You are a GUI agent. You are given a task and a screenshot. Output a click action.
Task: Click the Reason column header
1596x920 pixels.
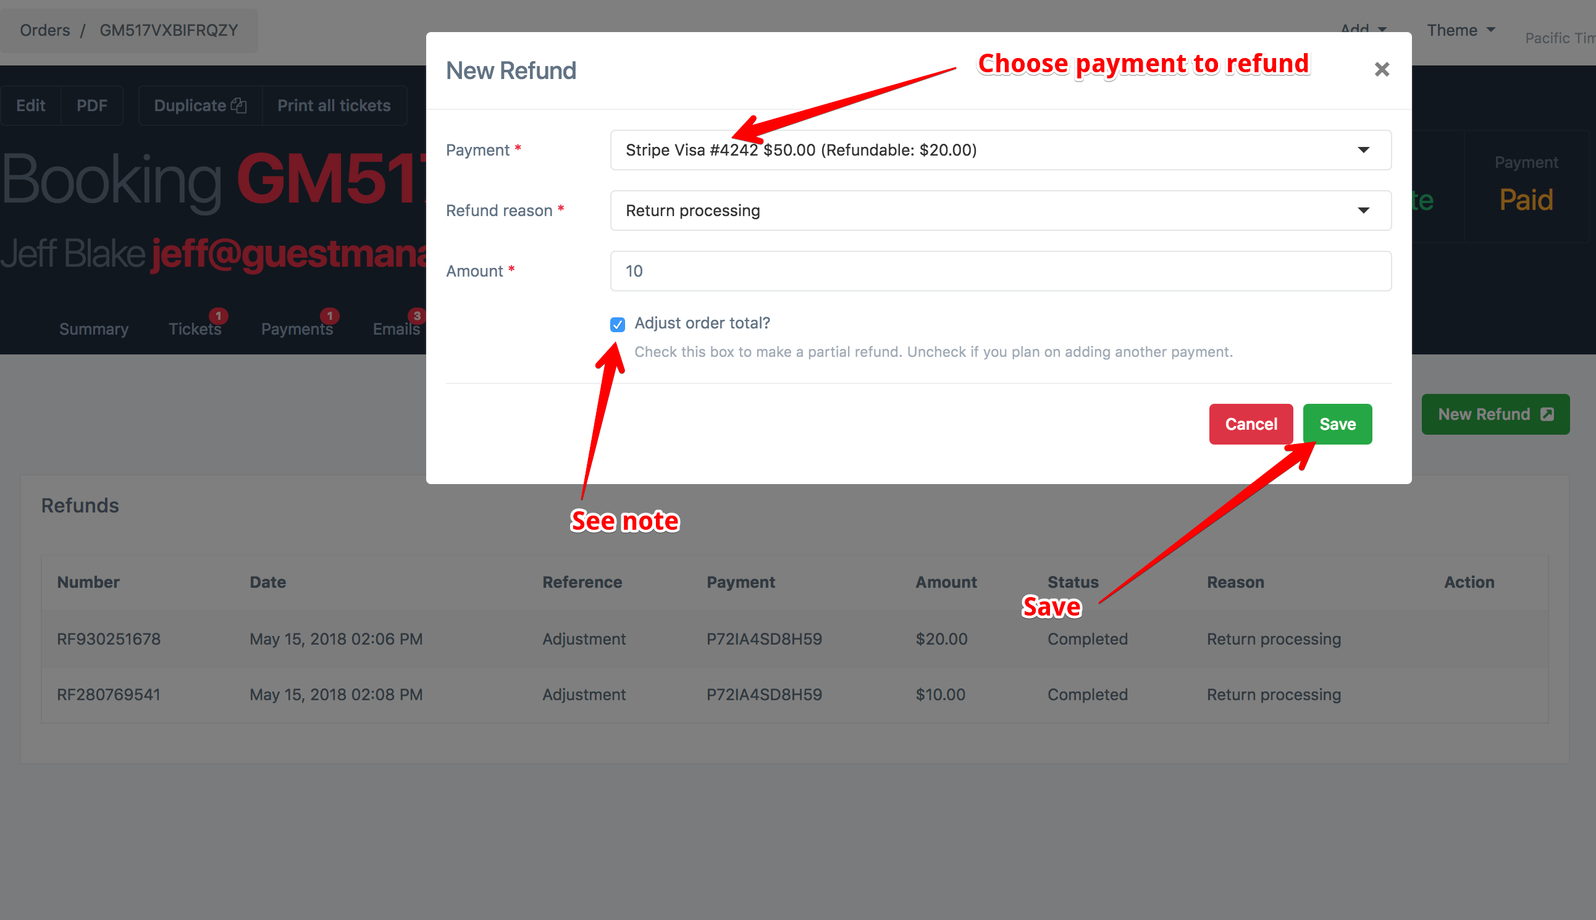pos(1236,582)
